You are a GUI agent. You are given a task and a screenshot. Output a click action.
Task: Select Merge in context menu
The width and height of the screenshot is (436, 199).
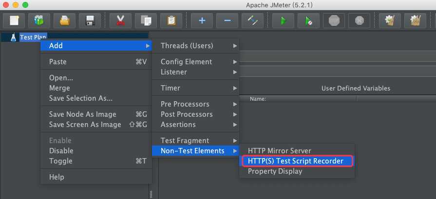pos(96,88)
